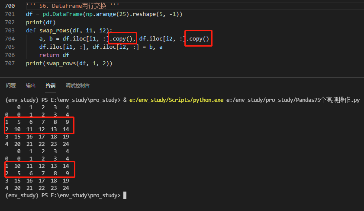This screenshot has width=364, height=211.
Task: Open the 调试控制台 tab
Action: (77, 85)
